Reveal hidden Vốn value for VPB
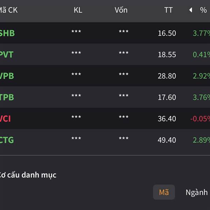This screenshot has height=210, width=210. click(124, 75)
